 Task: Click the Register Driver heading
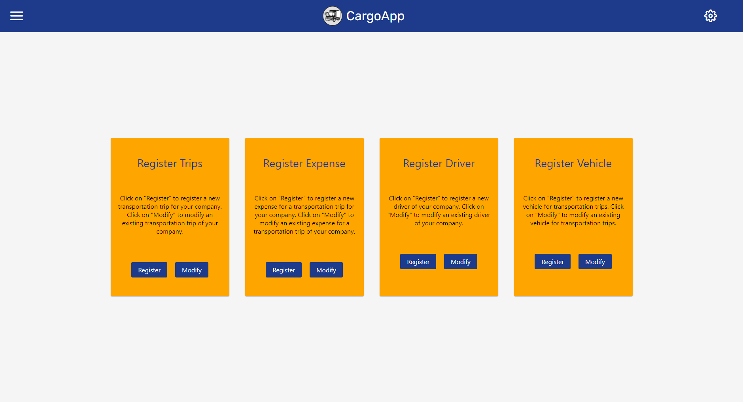439,164
